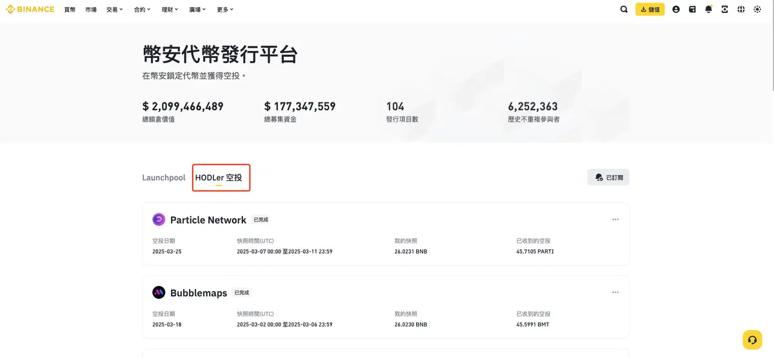Click the 已訂閱 subscription button

[608, 178]
